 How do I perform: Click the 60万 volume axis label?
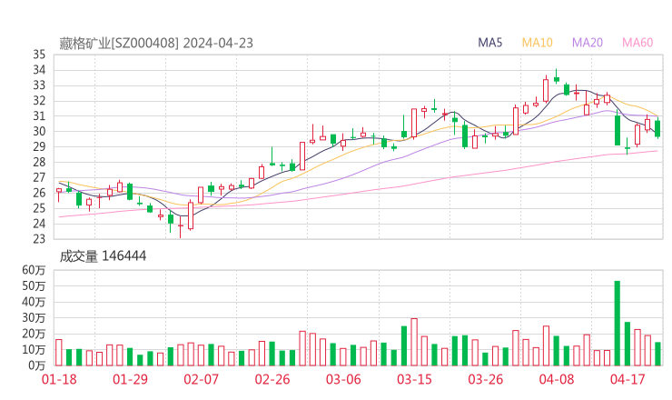point(34,270)
